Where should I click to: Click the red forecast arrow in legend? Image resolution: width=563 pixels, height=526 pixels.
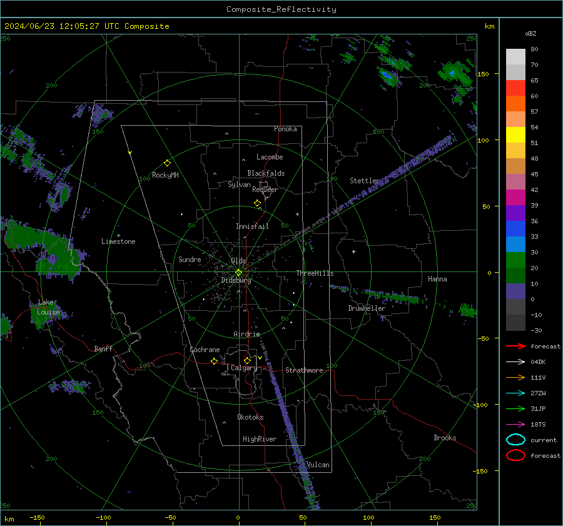point(515,346)
